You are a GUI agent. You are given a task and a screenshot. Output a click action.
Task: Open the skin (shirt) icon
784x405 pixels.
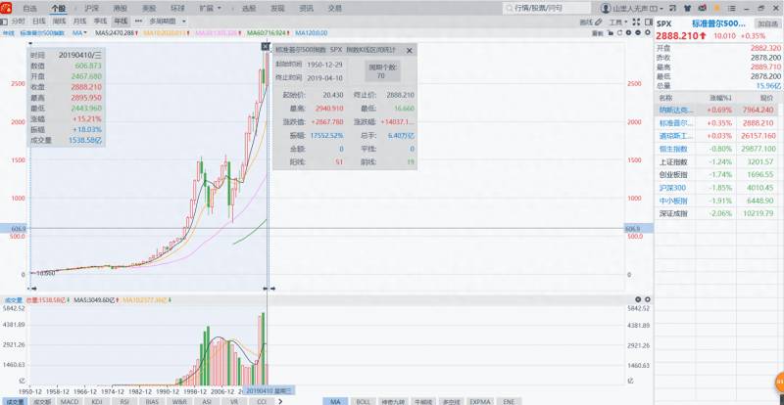point(688,9)
